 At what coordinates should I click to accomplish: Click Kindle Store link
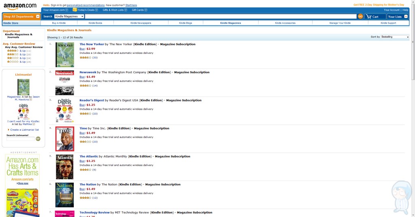point(11,23)
